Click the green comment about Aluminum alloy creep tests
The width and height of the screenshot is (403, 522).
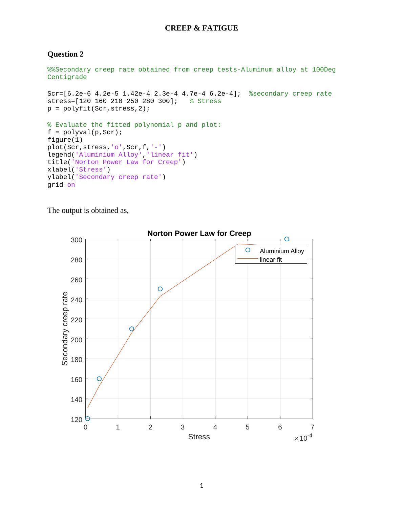tap(191, 73)
